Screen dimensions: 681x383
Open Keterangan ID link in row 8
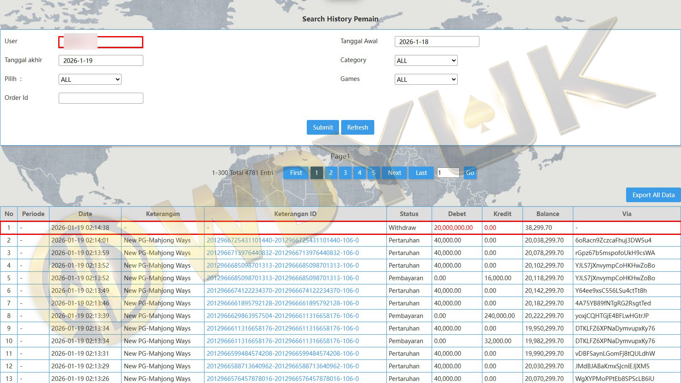pyautogui.click(x=282, y=316)
